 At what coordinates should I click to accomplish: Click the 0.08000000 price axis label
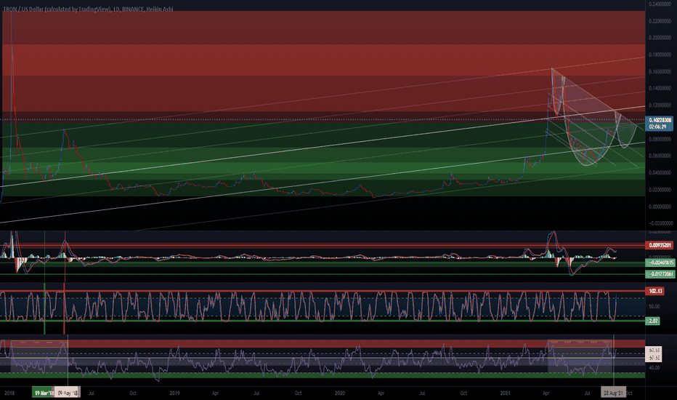click(x=660, y=139)
